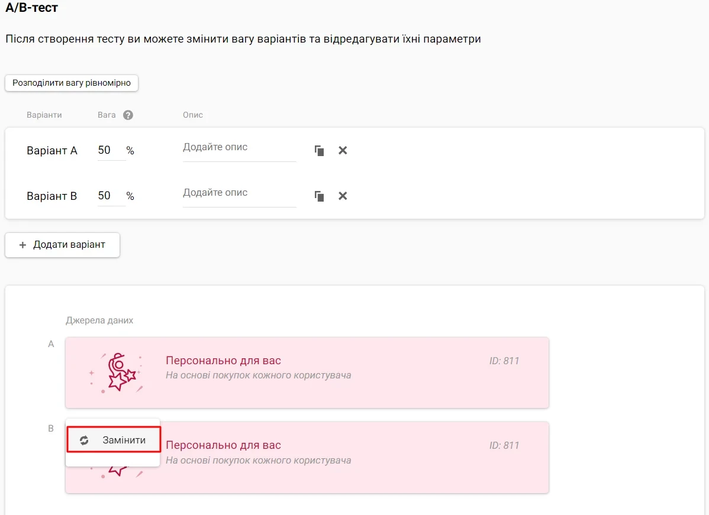Select data source A title Персонально для вас
Image resolution: width=709 pixels, height=515 pixels.
tap(223, 361)
